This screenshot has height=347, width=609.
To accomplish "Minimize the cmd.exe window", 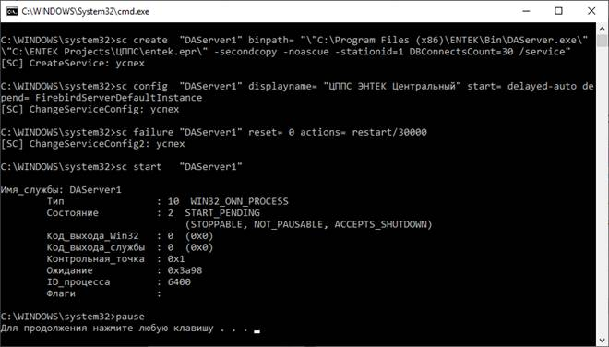I will [x=526, y=11].
